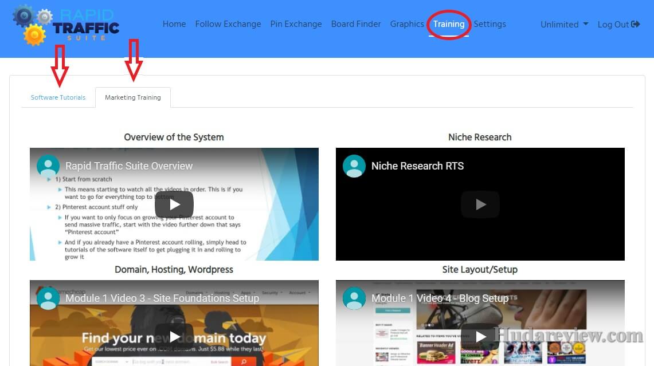The width and height of the screenshot is (654, 366).
Task: Select the Marketing Training tab
Action: [x=132, y=97]
